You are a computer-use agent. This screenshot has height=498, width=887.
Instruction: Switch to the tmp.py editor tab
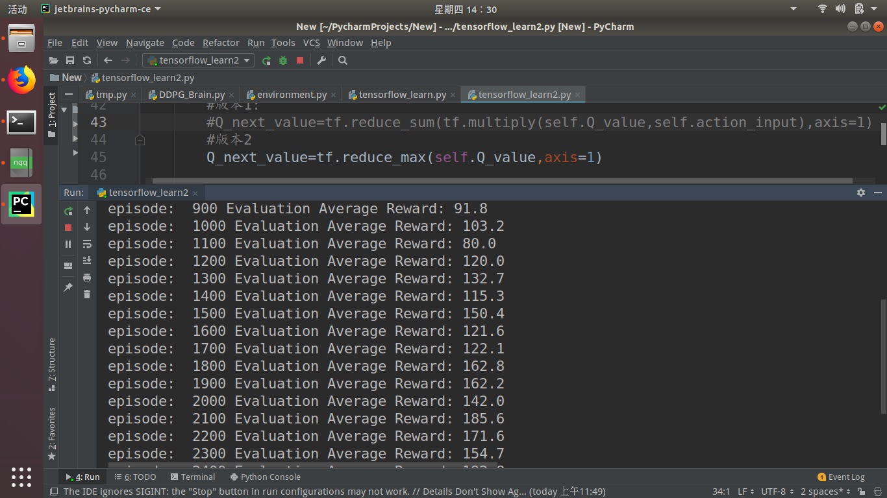click(111, 95)
